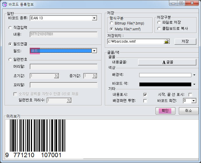This screenshot has width=201, height=163.
Task: Select 클립보드로 복사 radio option
Action: [x=159, y=28]
